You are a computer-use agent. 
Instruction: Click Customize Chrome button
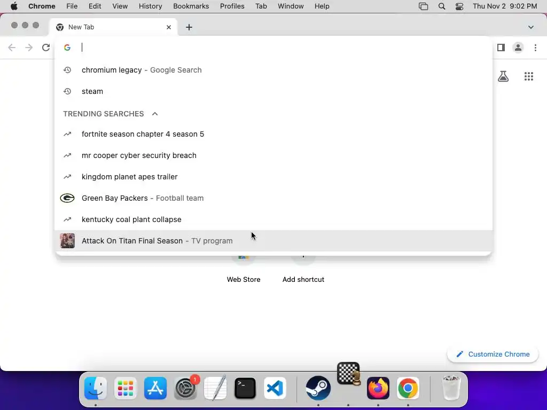click(x=493, y=354)
